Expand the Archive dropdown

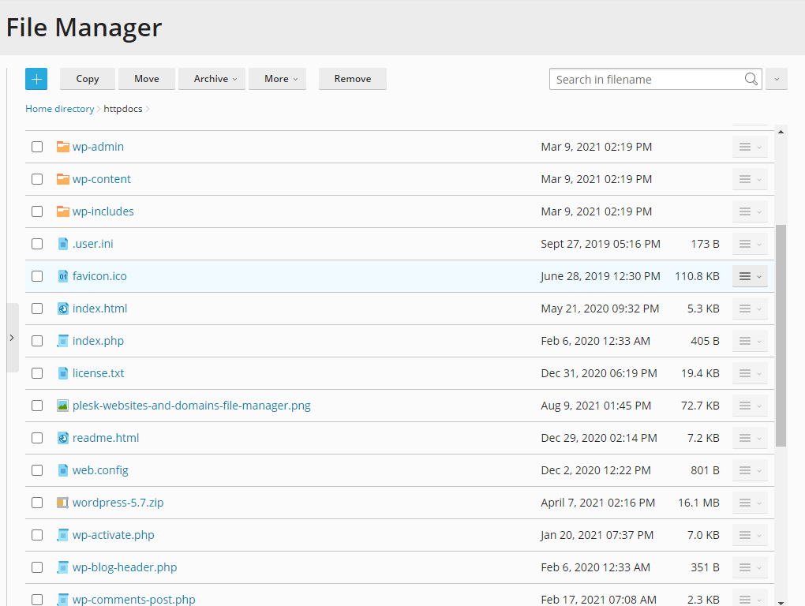[212, 79]
